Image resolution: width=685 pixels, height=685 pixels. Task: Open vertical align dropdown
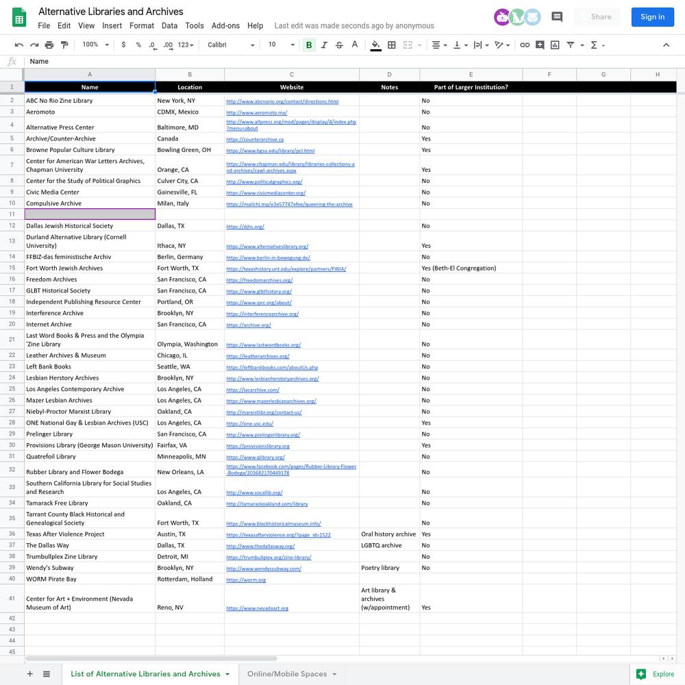[460, 45]
